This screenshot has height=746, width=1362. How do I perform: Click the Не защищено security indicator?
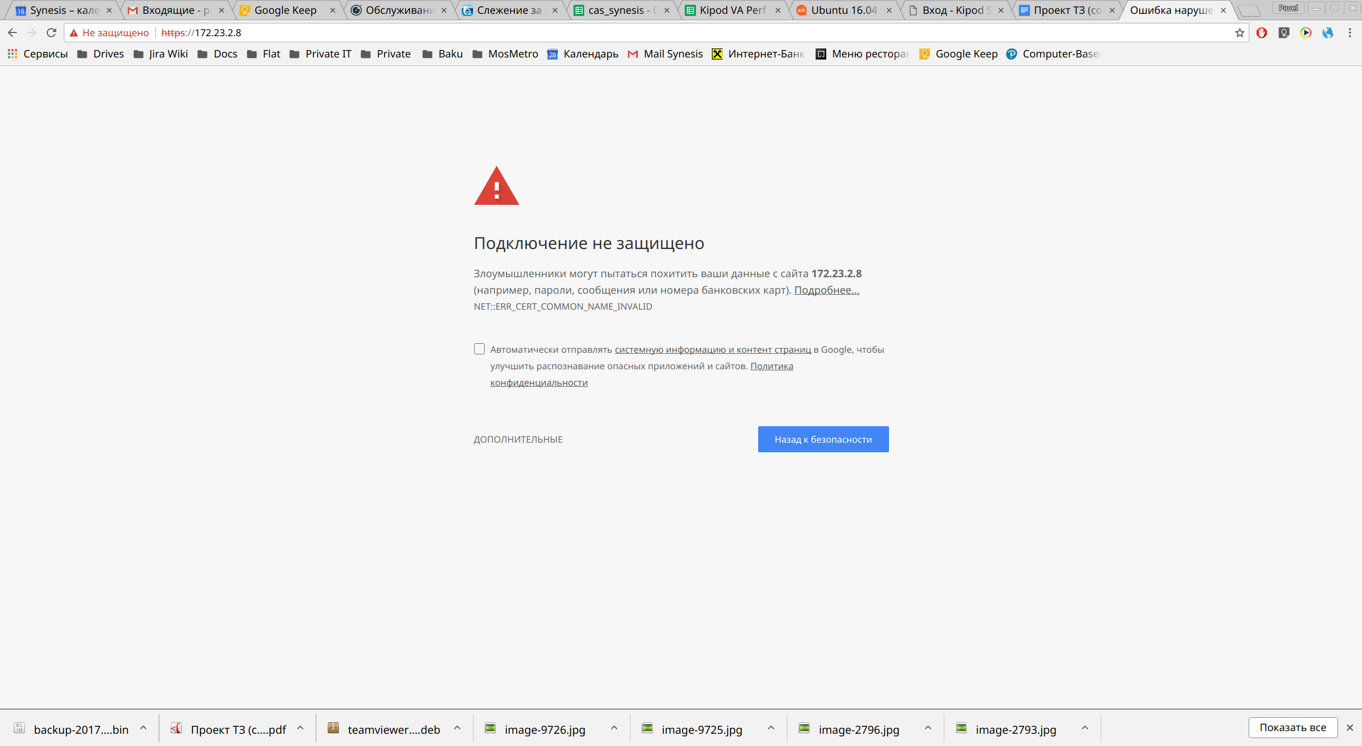(x=110, y=32)
